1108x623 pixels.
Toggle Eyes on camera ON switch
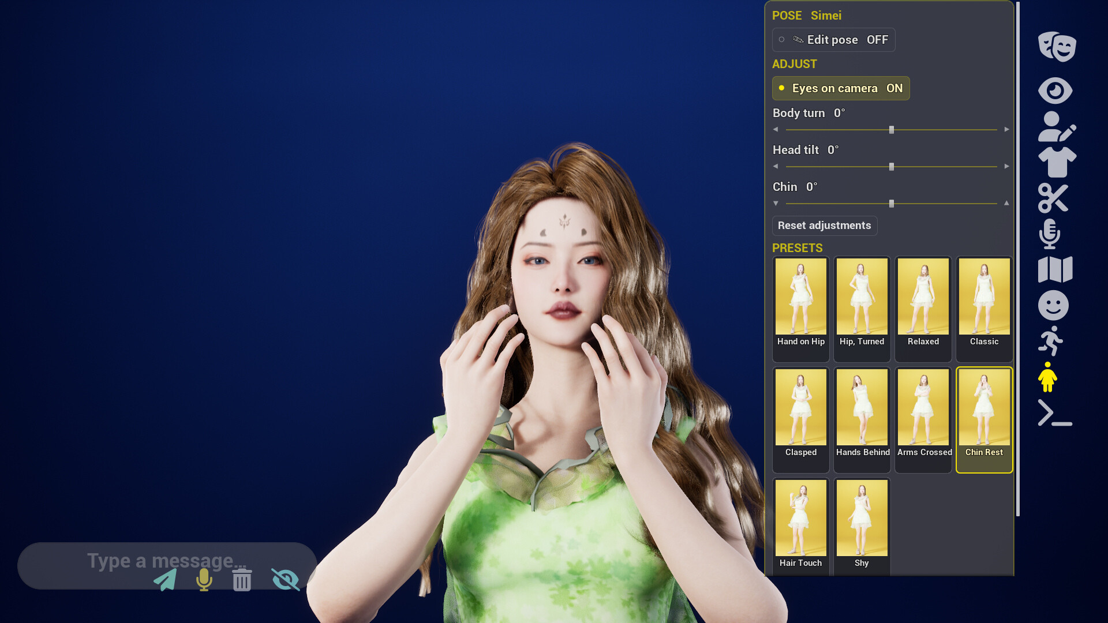[x=841, y=88]
